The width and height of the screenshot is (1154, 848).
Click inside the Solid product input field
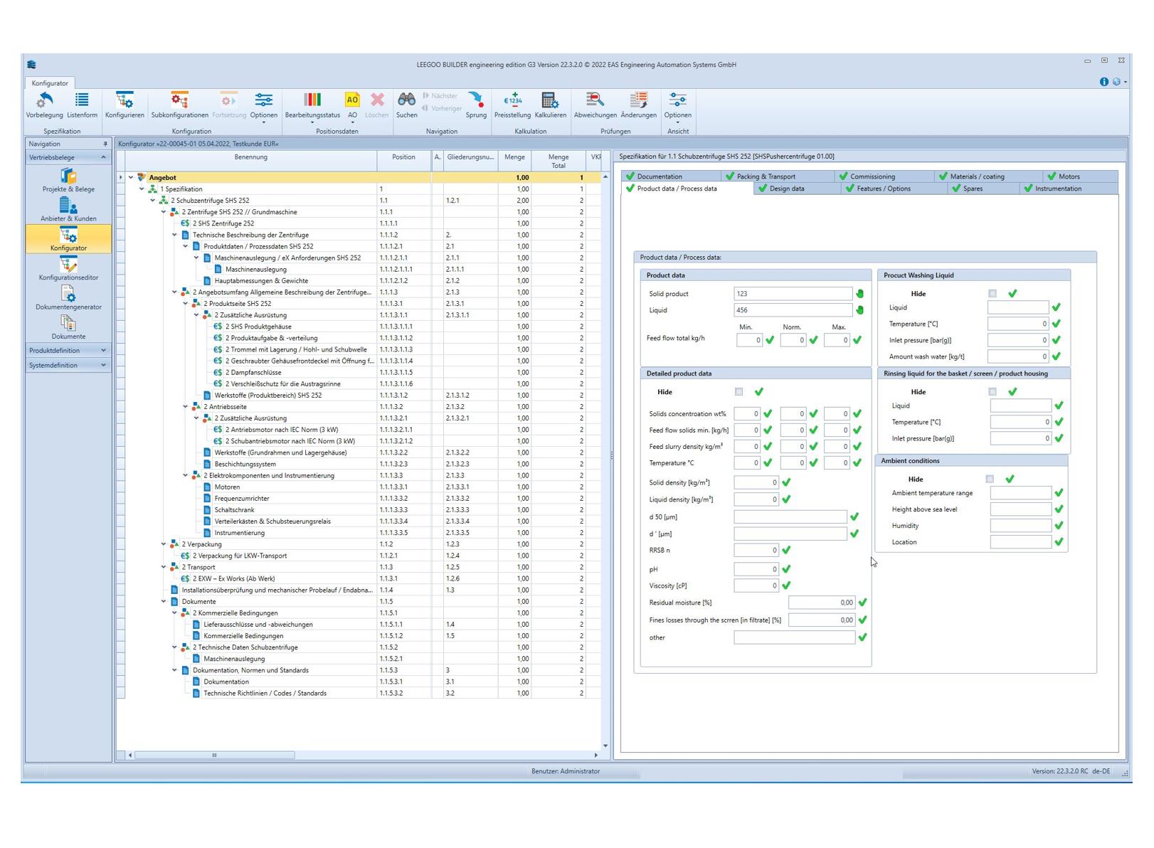coord(793,293)
